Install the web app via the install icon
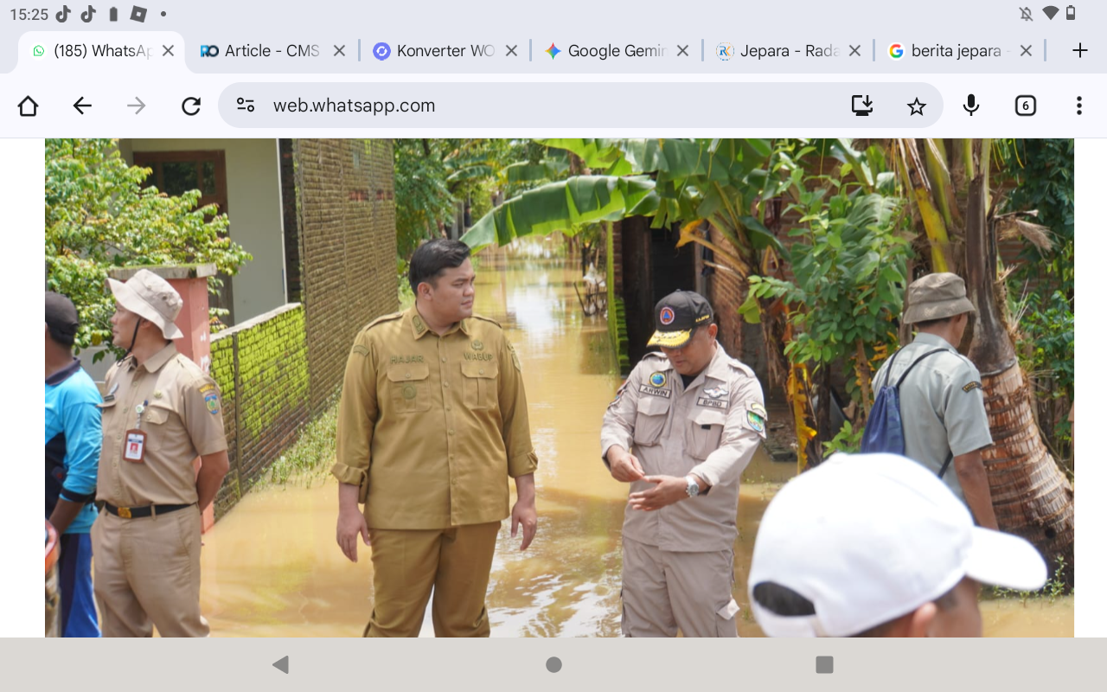Screen dimensions: 1107x692 pos(862,105)
